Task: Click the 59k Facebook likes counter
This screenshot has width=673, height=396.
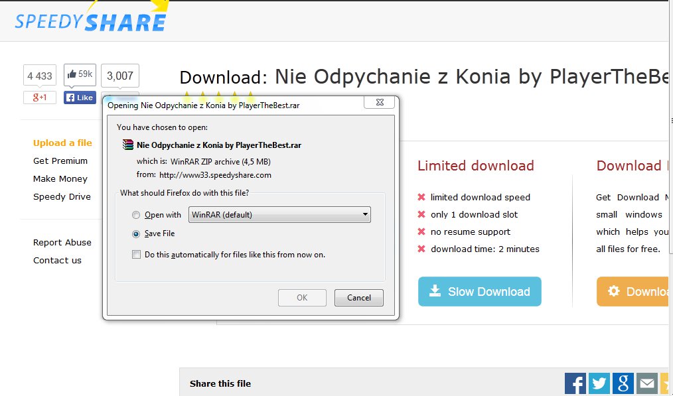Action: click(80, 74)
